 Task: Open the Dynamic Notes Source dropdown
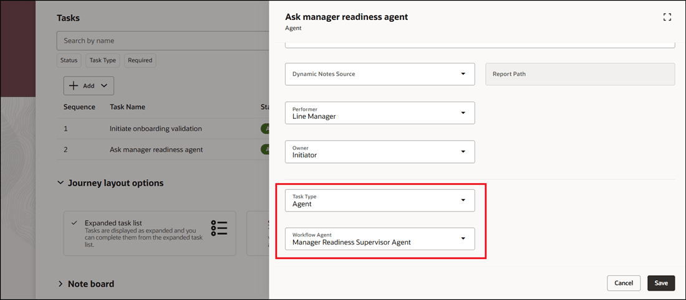click(380, 74)
